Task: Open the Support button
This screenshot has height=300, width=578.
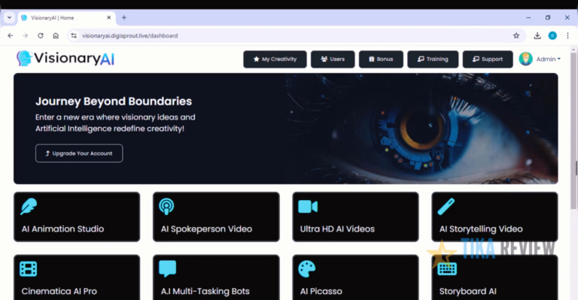Action: [x=488, y=59]
